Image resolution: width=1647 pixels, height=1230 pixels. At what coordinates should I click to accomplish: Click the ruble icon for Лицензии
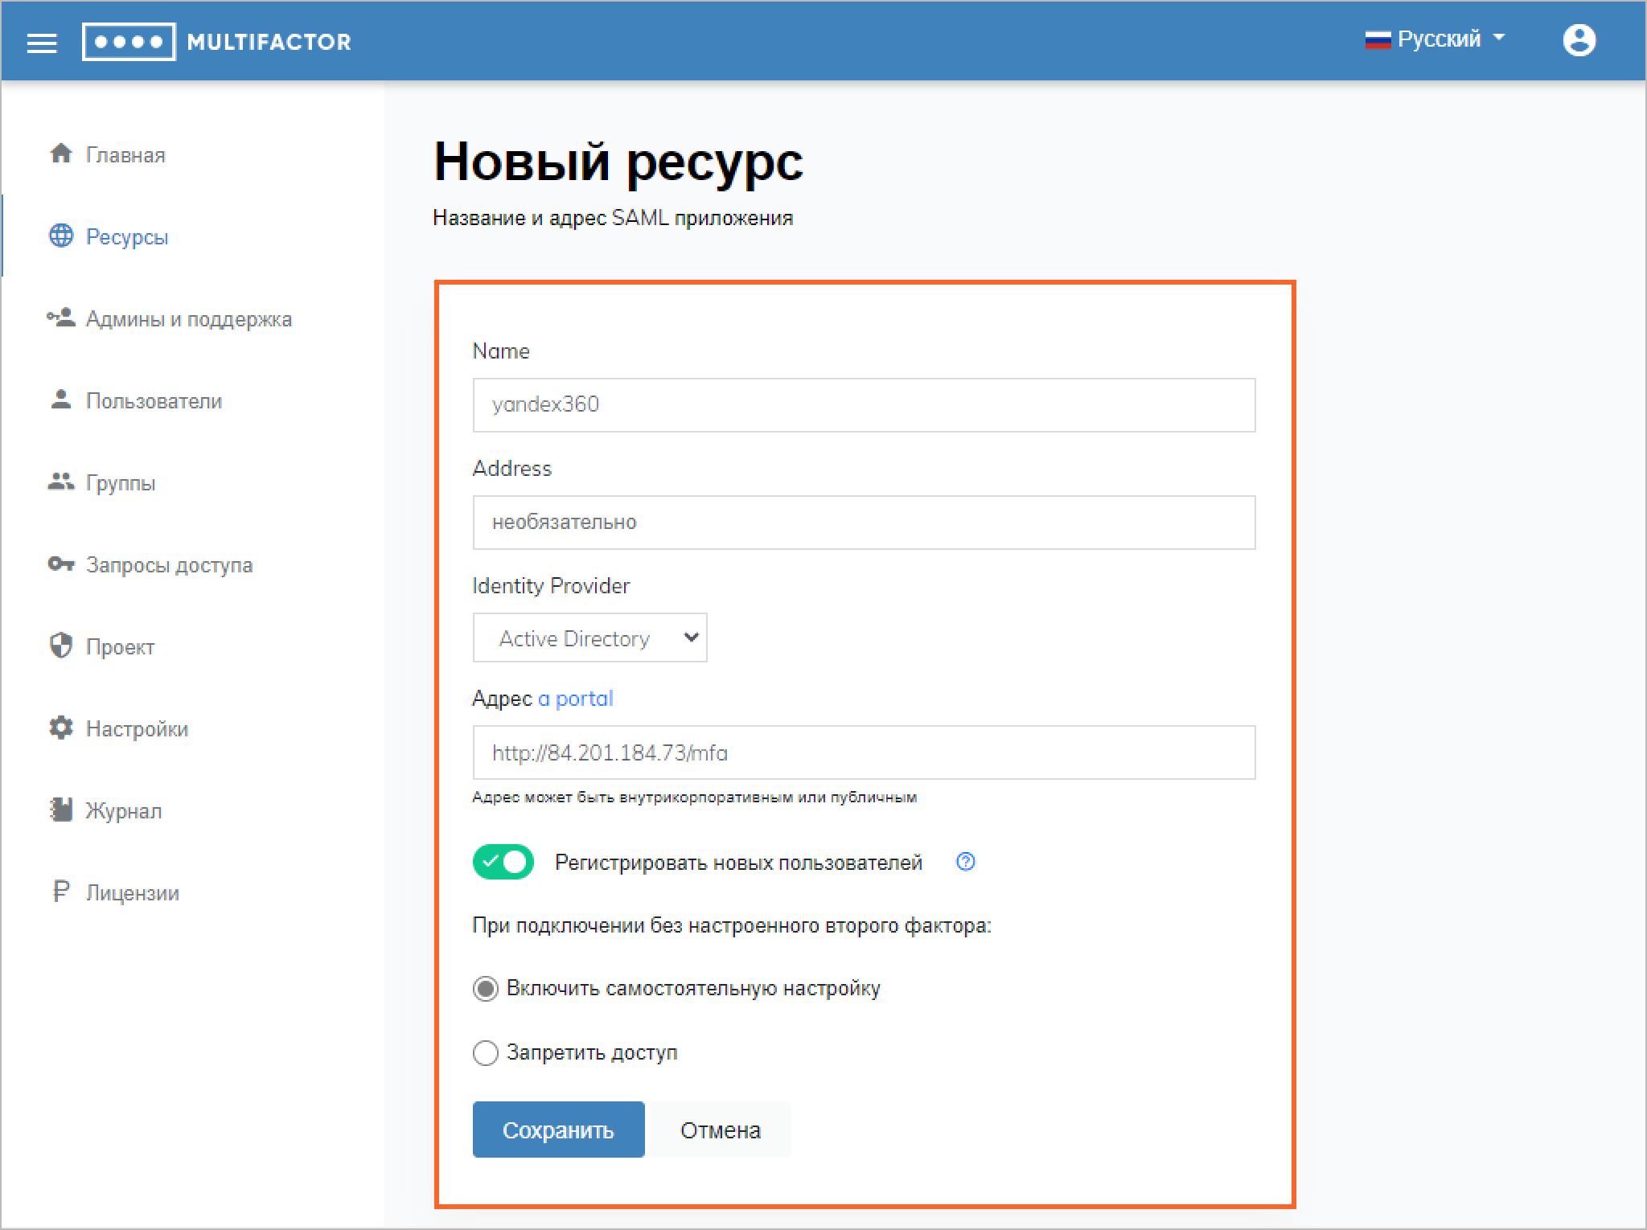click(61, 892)
